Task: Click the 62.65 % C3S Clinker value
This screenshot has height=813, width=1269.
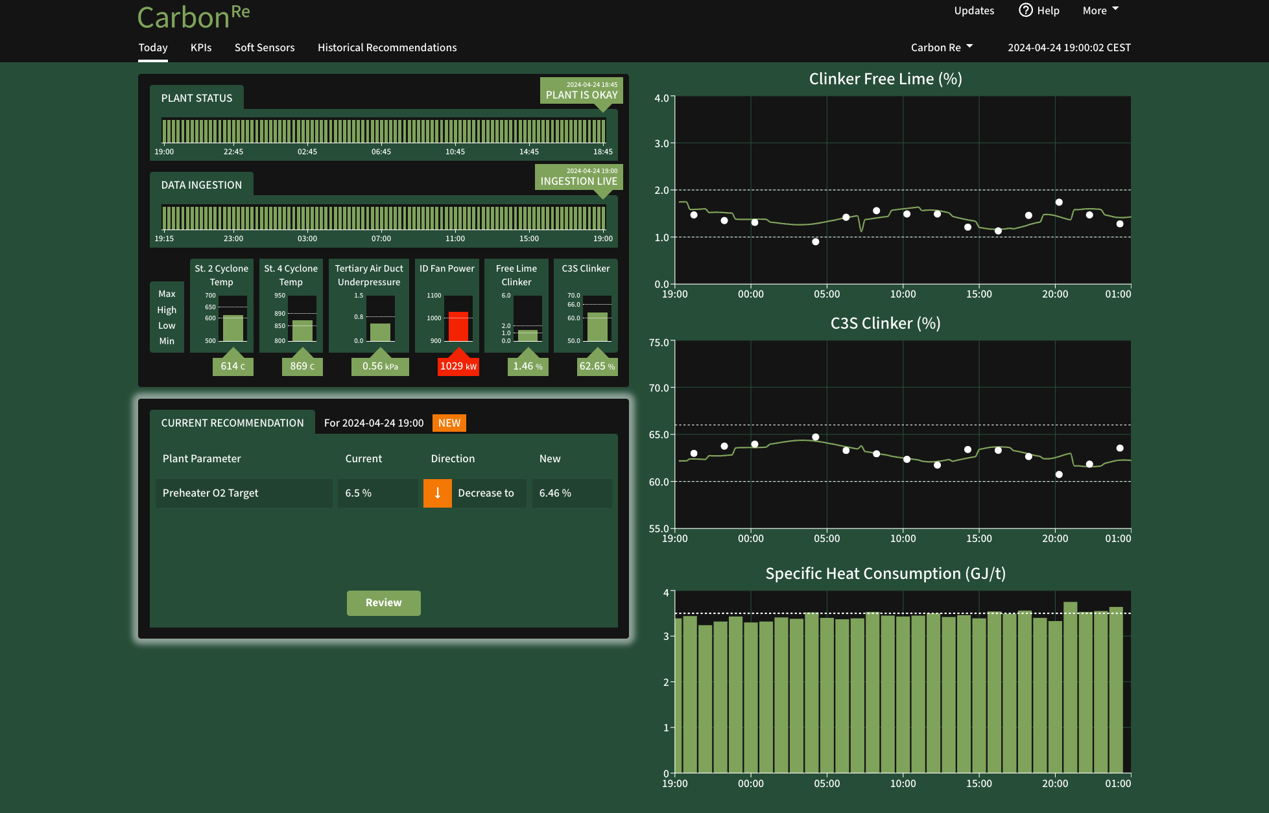Action: tap(597, 366)
